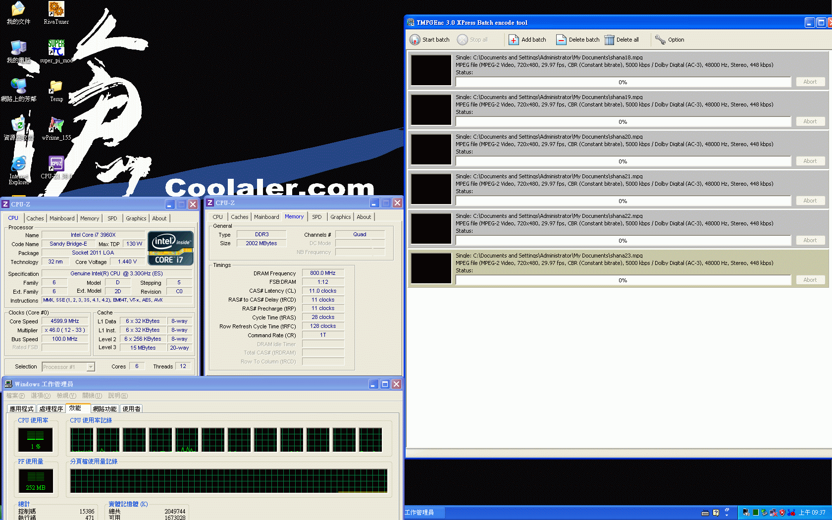Click Abort button for shana21.mpg
832x520 pixels.
click(x=810, y=201)
